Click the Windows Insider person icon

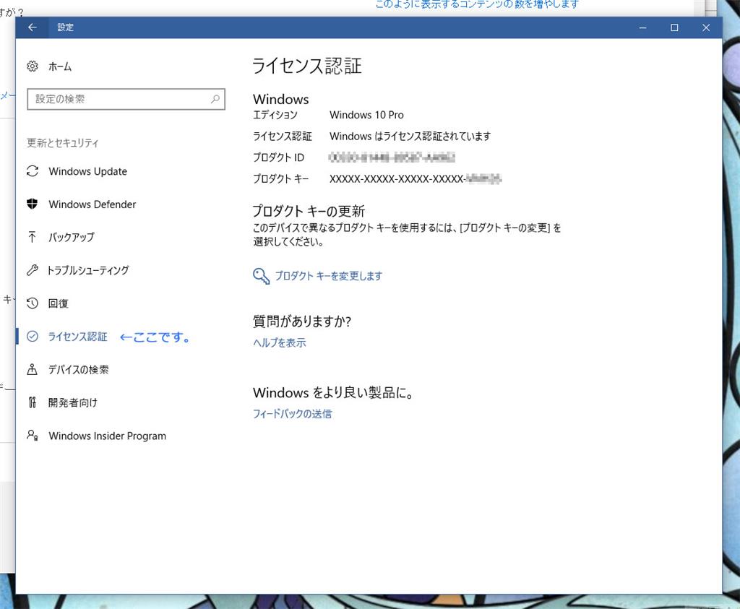(32, 435)
